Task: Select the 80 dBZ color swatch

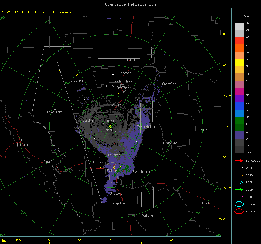Action: (239, 26)
